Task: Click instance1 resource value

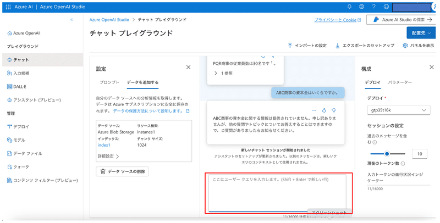Action: pos(146,132)
